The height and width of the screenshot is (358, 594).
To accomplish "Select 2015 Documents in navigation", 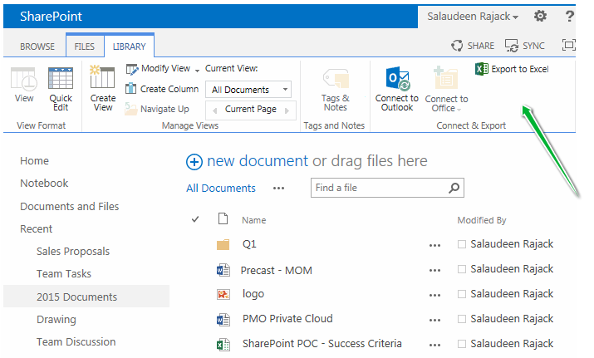I will click(x=86, y=297).
